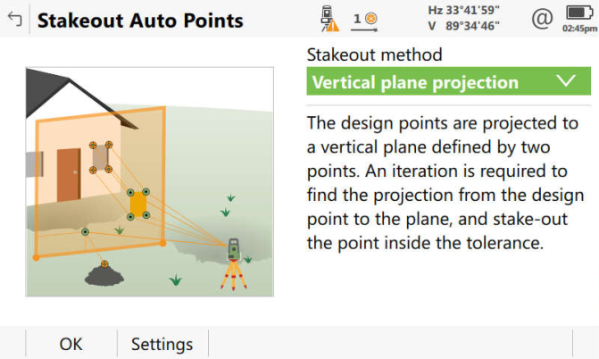
Task: Tap the 02:45pm clock display
Action: (x=579, y=29)
